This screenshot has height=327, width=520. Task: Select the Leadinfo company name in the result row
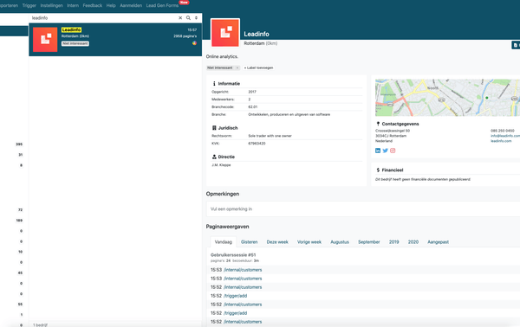pyautogui.click(x=71, y=29)
